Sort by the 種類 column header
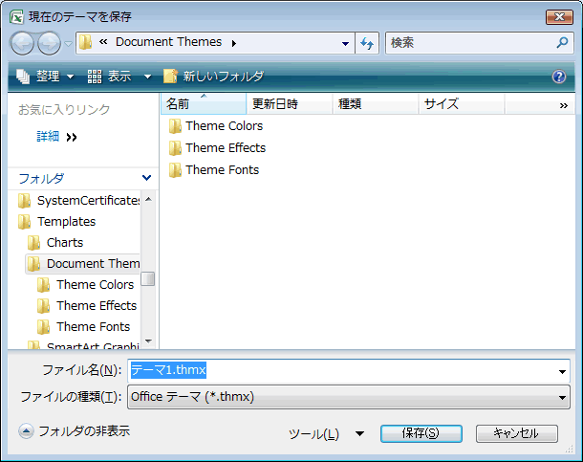This screenshot has width=583, height=462. tap(376, 103)
